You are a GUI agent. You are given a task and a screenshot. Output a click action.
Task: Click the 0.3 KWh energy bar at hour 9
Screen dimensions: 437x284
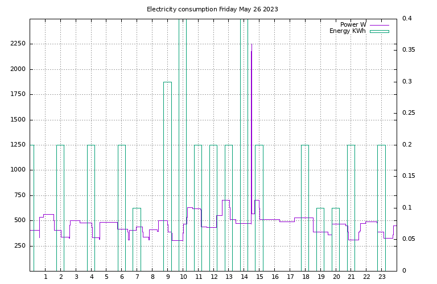[x=167, y=176]
